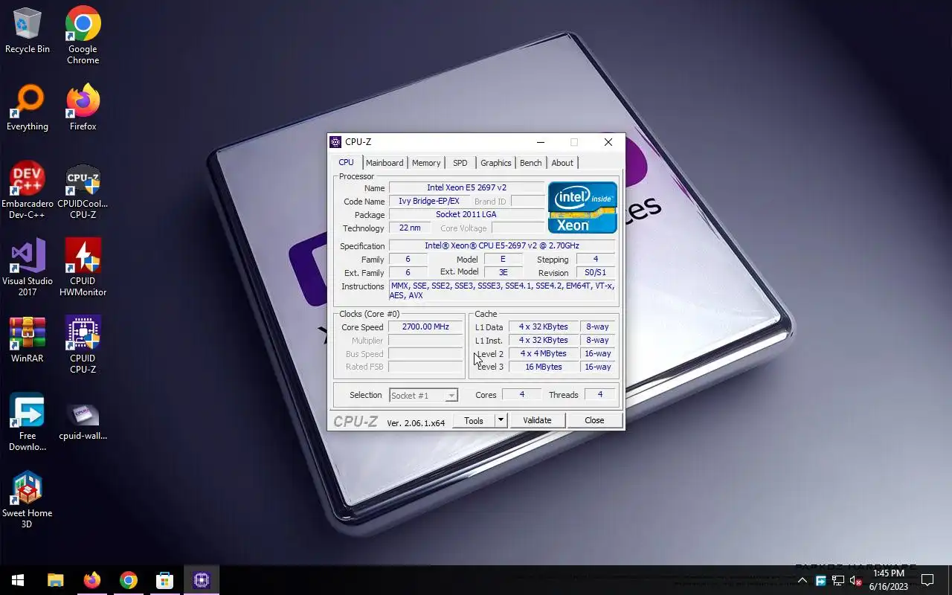Select the WinRAR desktop icon
952x595 pixels.
[28, 340]
